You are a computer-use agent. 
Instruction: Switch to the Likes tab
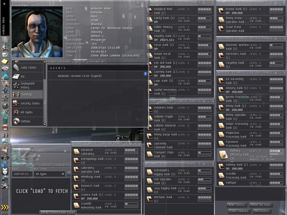(x=53, y=62)
